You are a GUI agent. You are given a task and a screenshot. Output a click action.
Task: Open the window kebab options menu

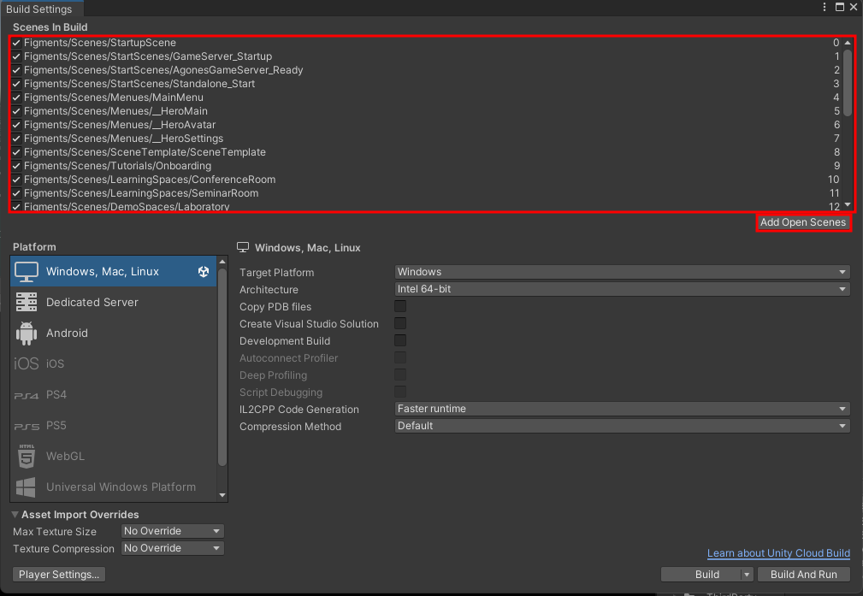824,7
